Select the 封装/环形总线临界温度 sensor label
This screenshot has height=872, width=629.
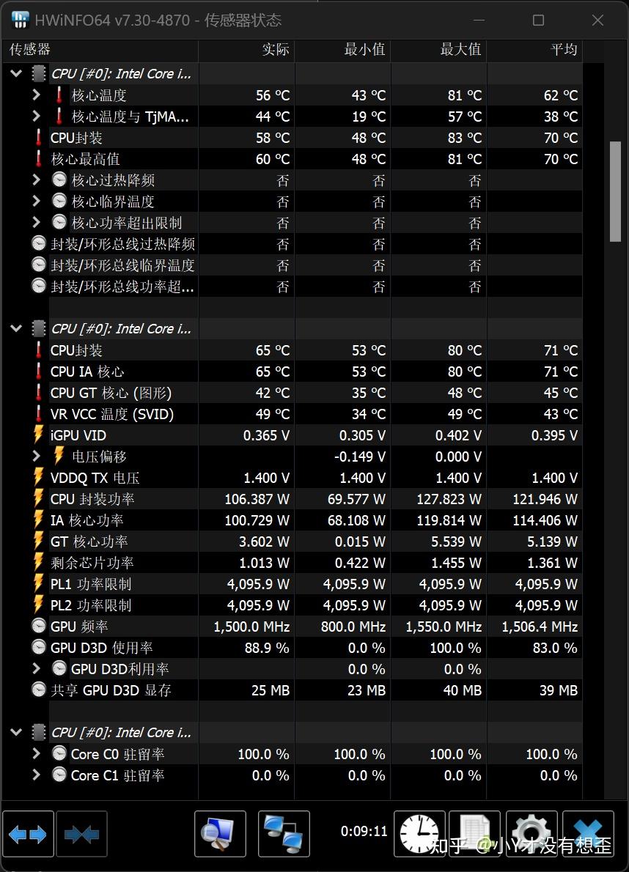(122, 265)
